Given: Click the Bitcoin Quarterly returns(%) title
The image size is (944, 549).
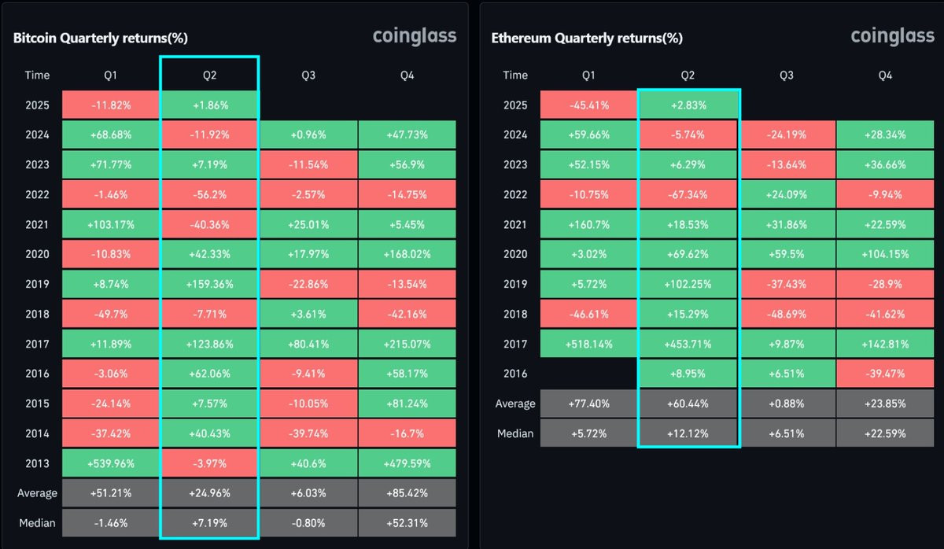Looking at the screenshot, I should [x=100, y=38].
